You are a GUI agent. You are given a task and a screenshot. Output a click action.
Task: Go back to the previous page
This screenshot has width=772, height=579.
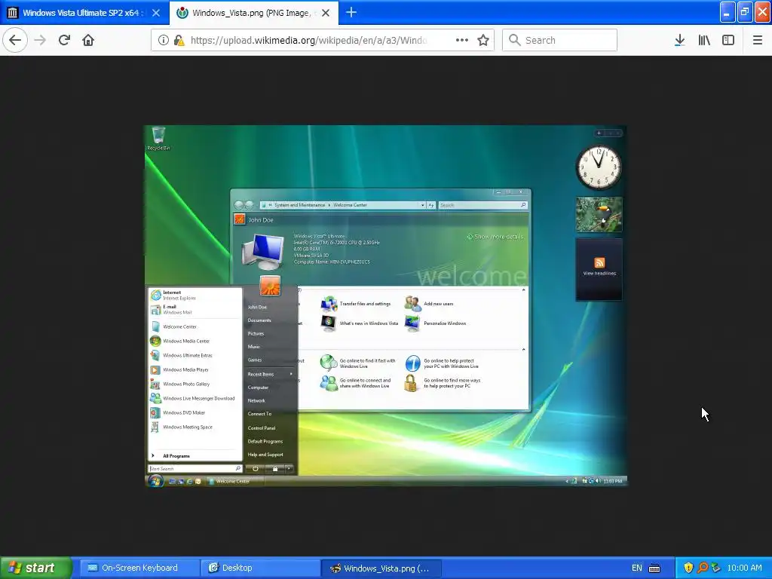point(15,40)
